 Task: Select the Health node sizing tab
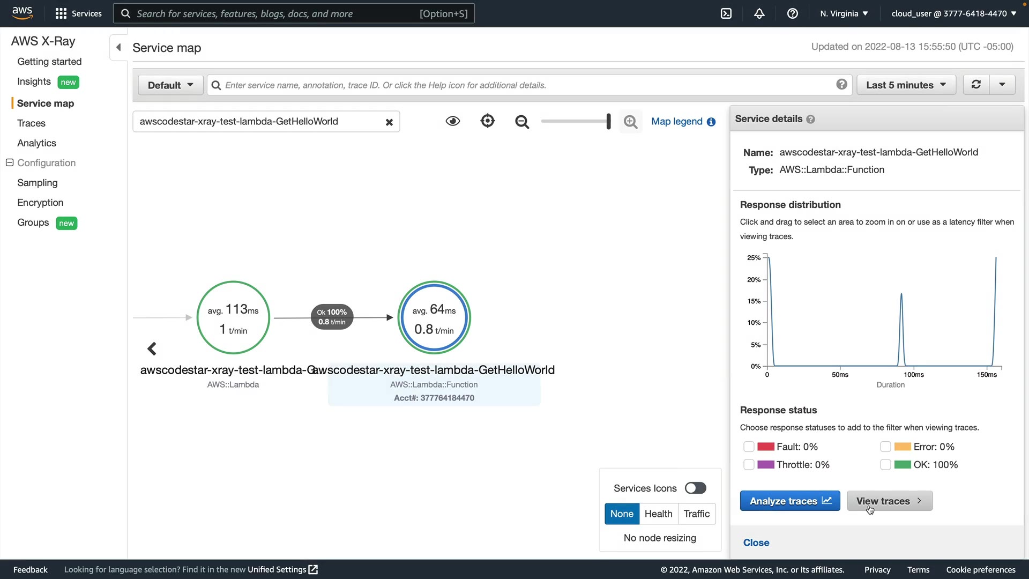658,514
